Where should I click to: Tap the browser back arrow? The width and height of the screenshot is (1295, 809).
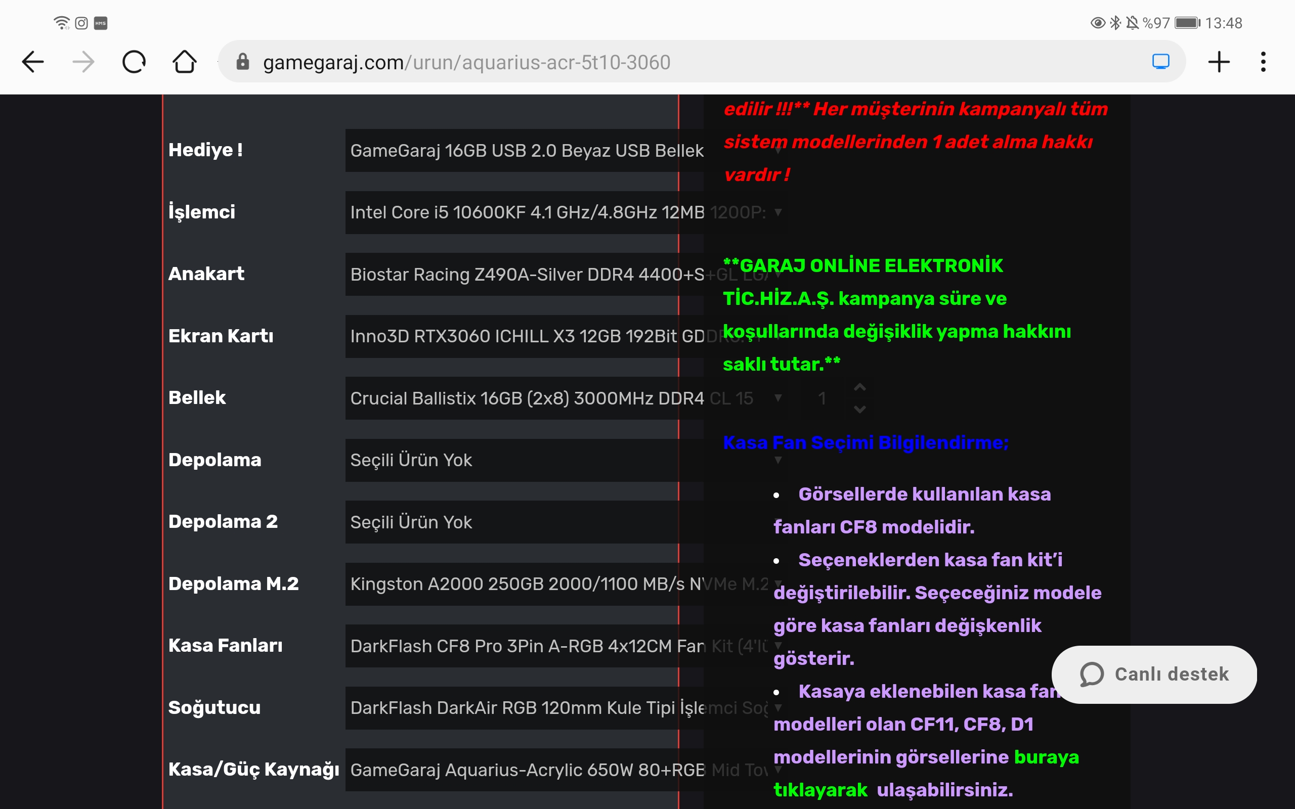[33, 62]
